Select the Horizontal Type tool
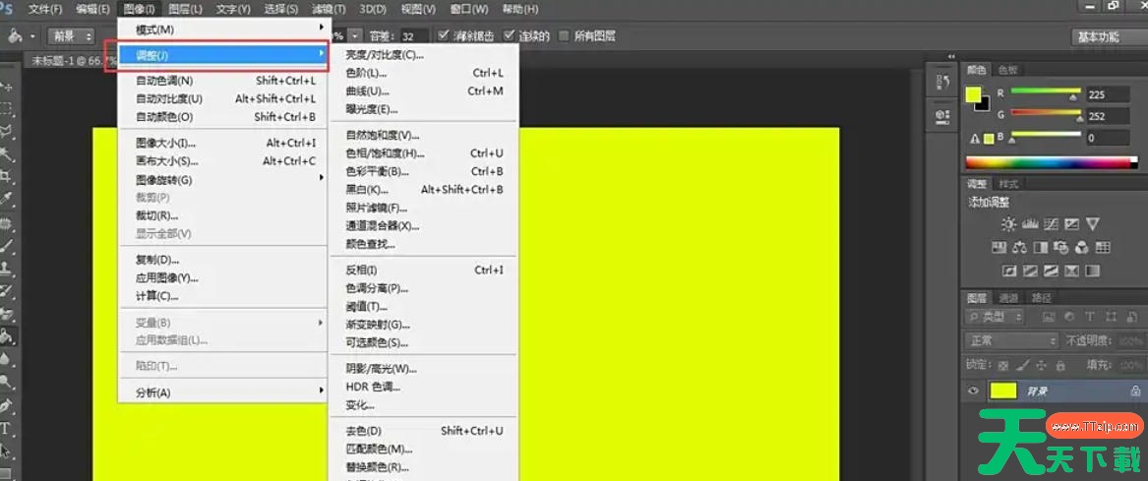This screenshot has width=1148, height=481. pyautogui.click(x=6, y=429)
